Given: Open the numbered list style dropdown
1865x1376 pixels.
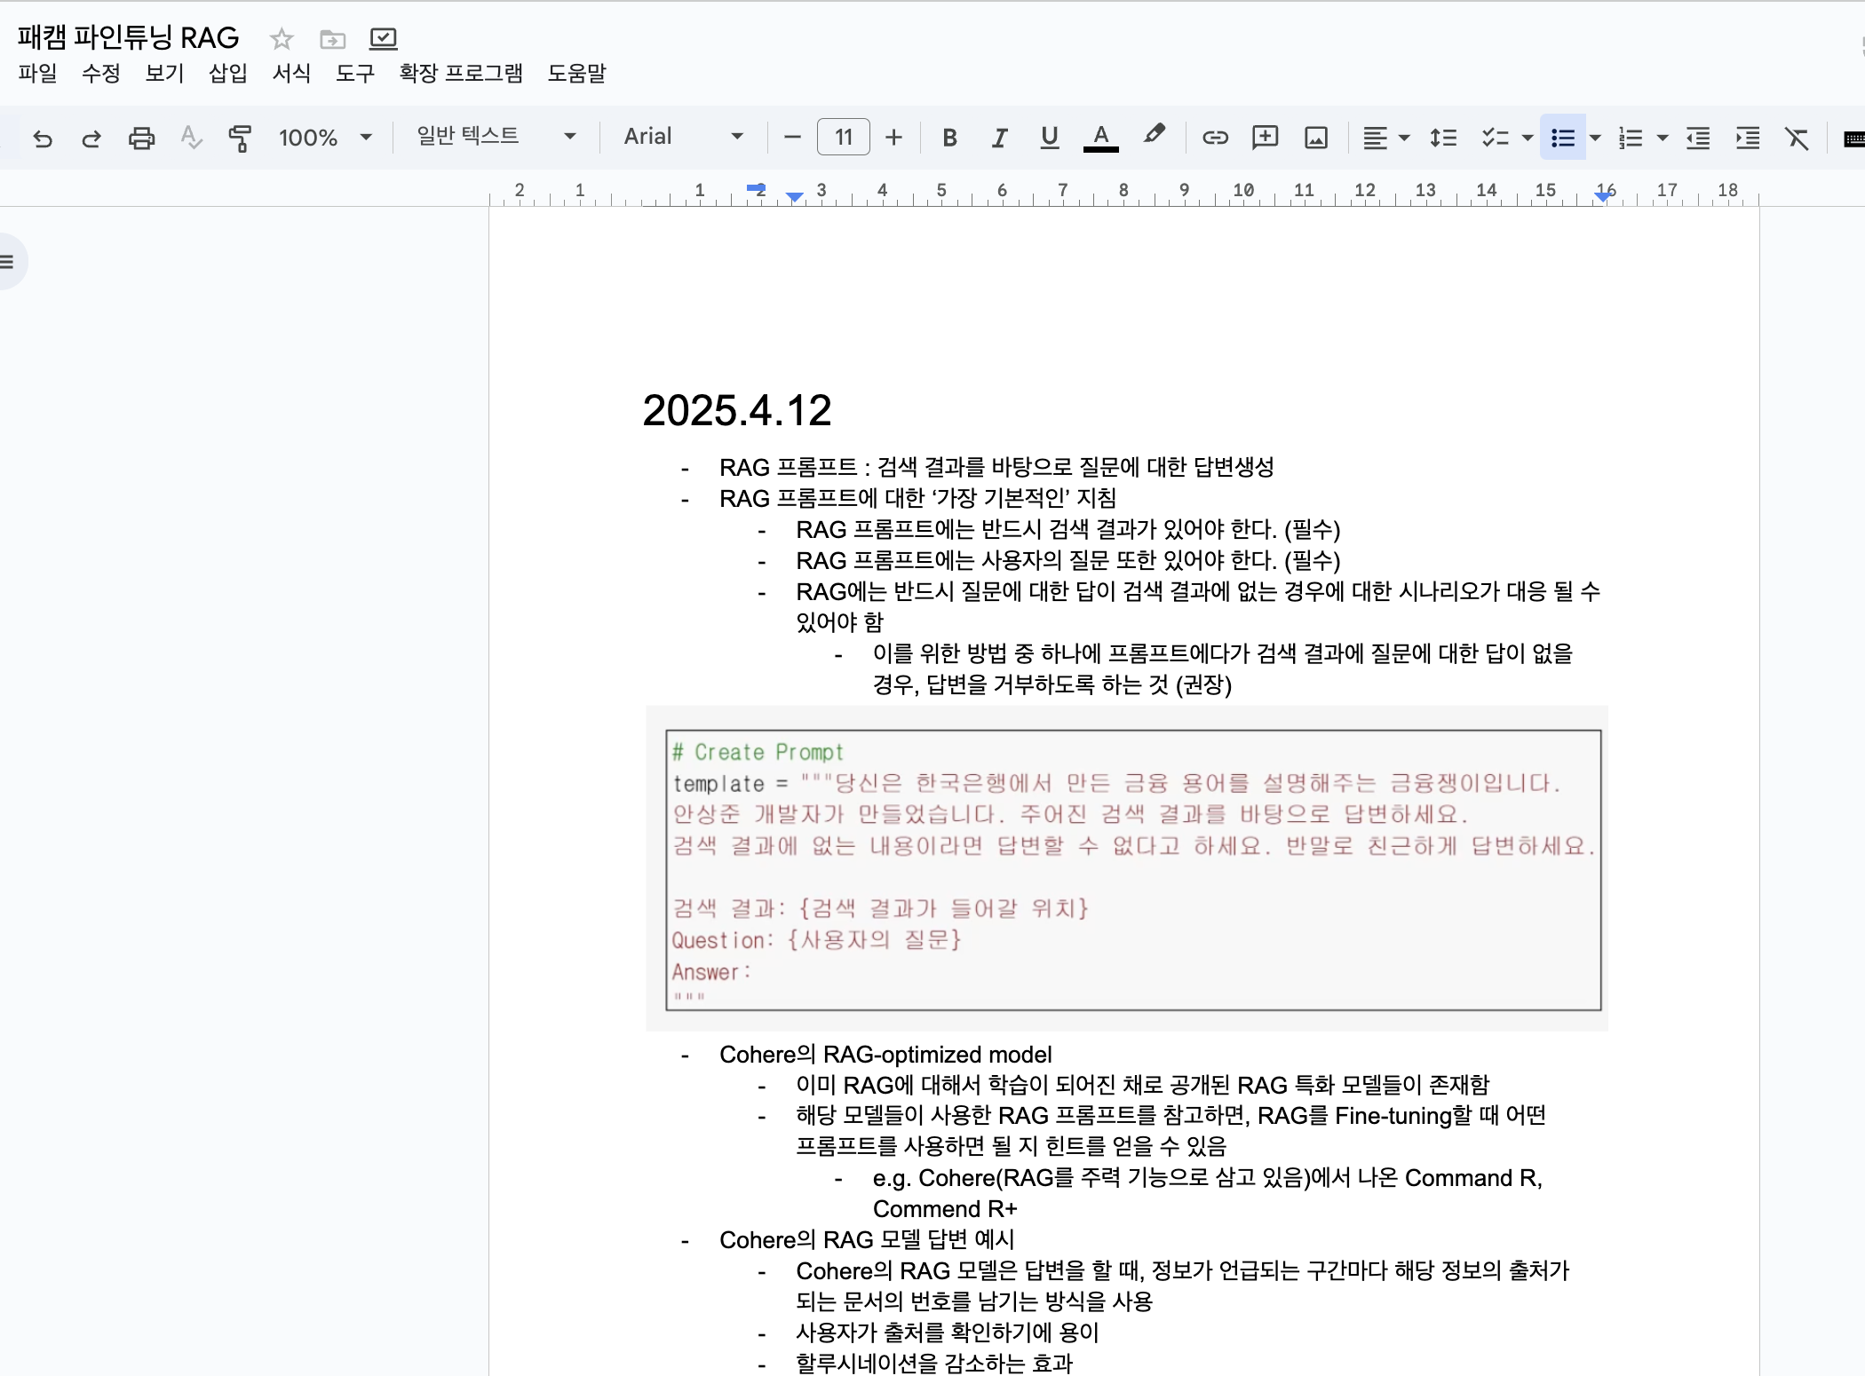Looking at the screenshot, I should coord(1663,138).
